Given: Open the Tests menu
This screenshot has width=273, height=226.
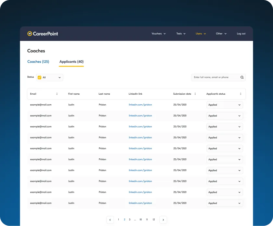Looking at the screenshot, I should click(181, 33).
